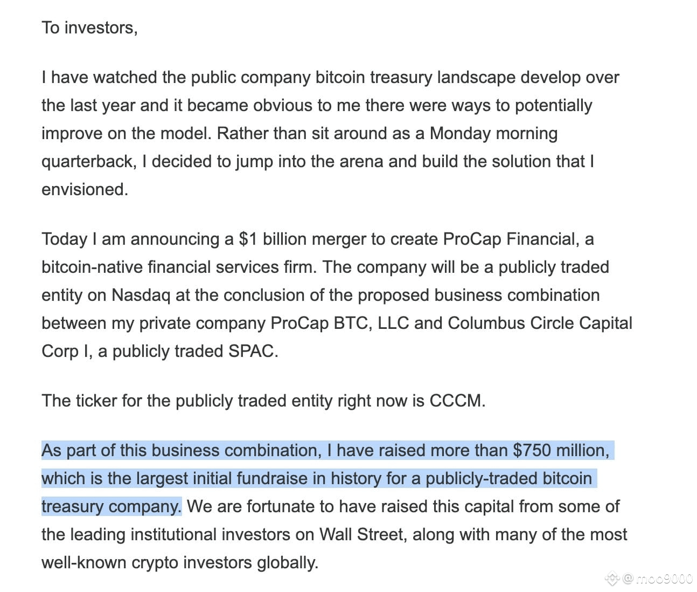697x592 pixels.
Task: Click the words 'Wall Street' in the last paragraph
Action: point(361,534)
